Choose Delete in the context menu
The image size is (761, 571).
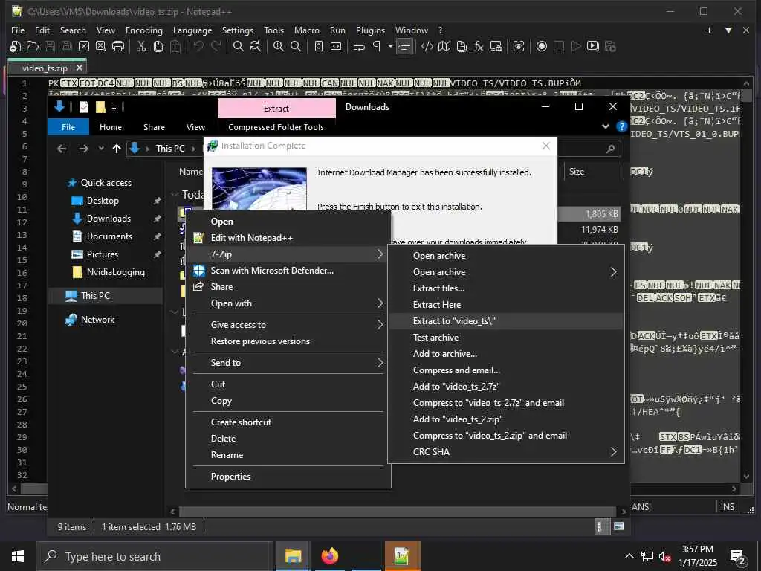(288, 439)
